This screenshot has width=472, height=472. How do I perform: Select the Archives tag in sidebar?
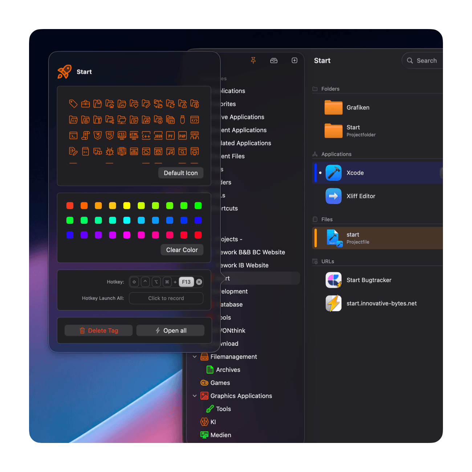click(x=223, y=370)
